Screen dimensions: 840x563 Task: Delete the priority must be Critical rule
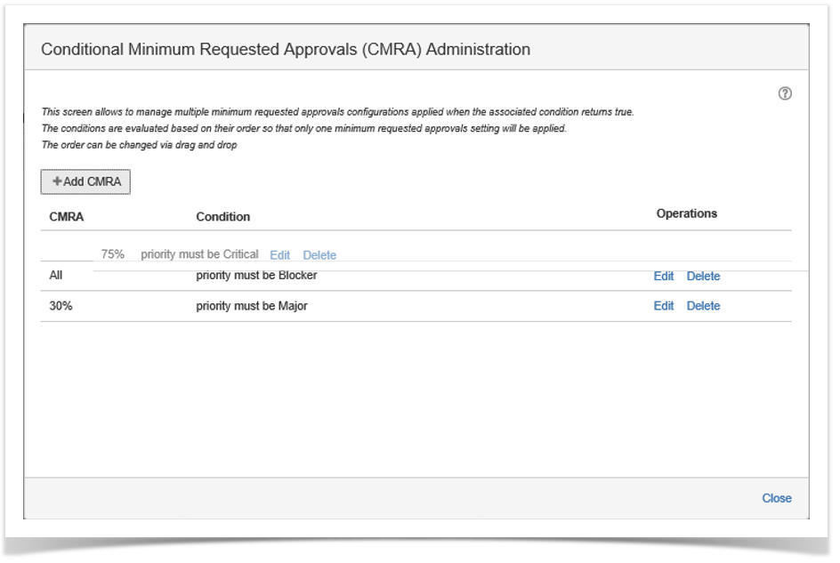[x=319, y=255]
